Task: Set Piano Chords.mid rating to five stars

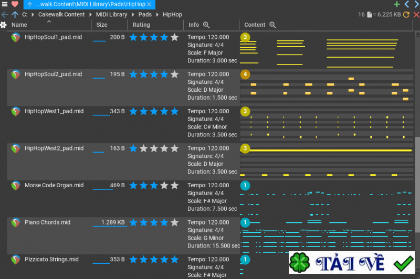Action: [174, 222]
